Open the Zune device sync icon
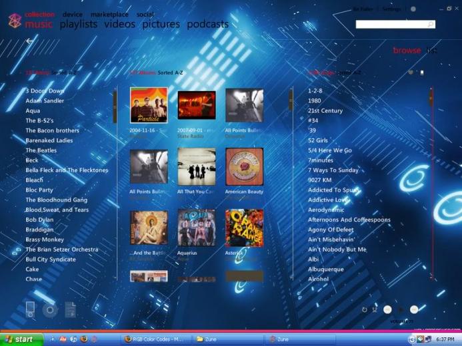Image resolution: width=462 pixels, height=346 pixels. pyautogui.click(x=30, y=309)
